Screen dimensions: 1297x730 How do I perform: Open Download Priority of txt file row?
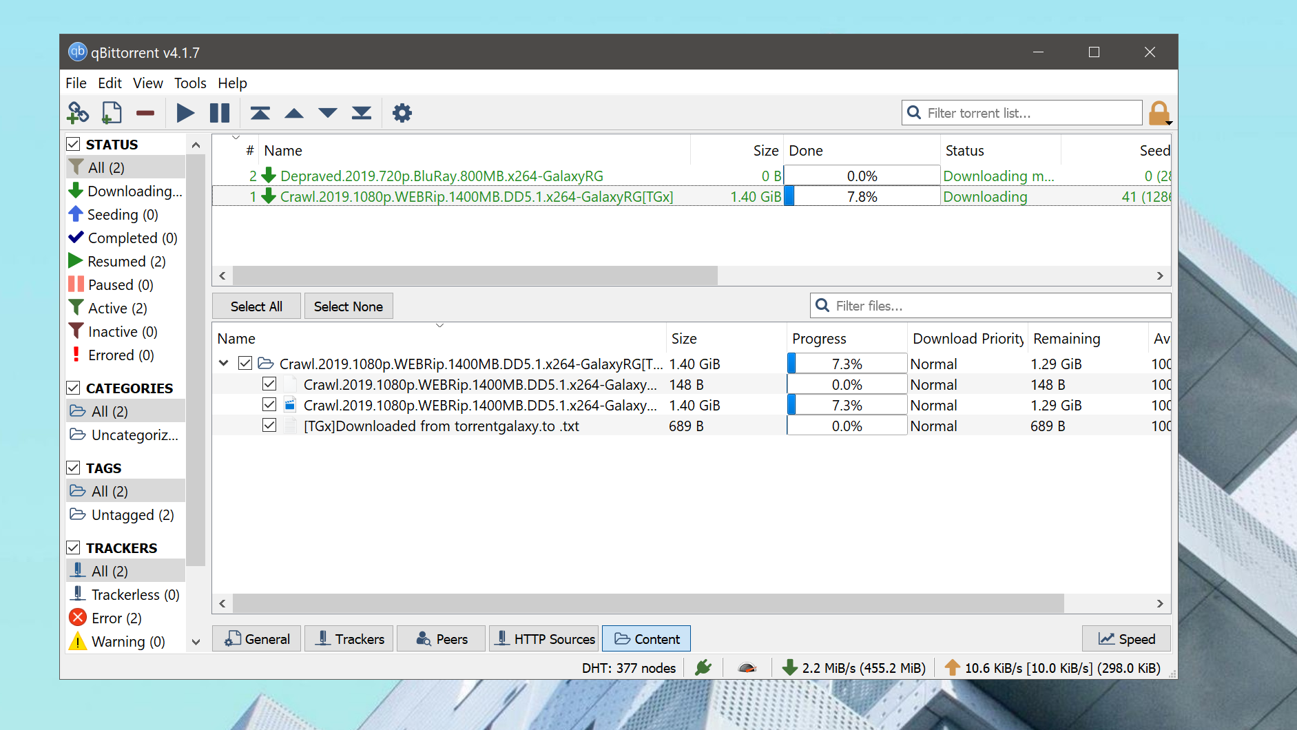click(x=967, y=426)
